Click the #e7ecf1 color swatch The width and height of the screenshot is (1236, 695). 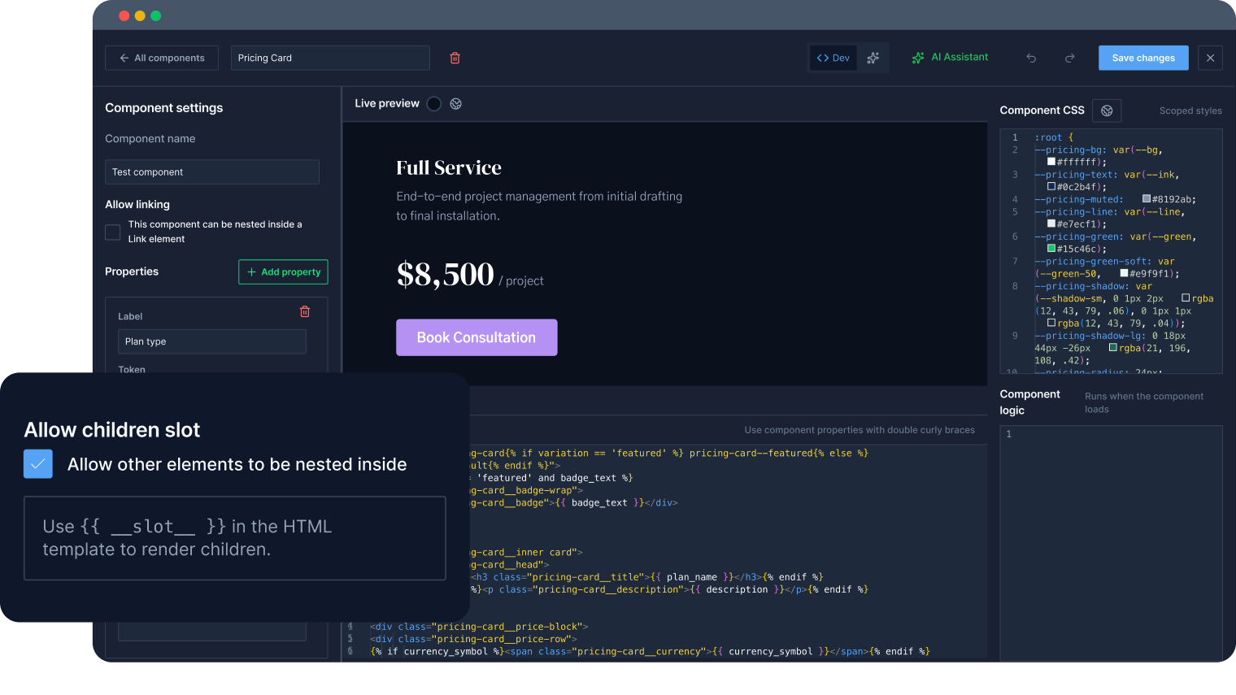click(1051, 224)
